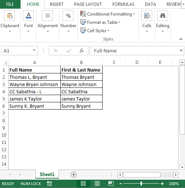Image resolution: width=185 pixels, height=188 pixels.
Task: Open the Name Box dropdown arrow
Action: click(34, 50)
